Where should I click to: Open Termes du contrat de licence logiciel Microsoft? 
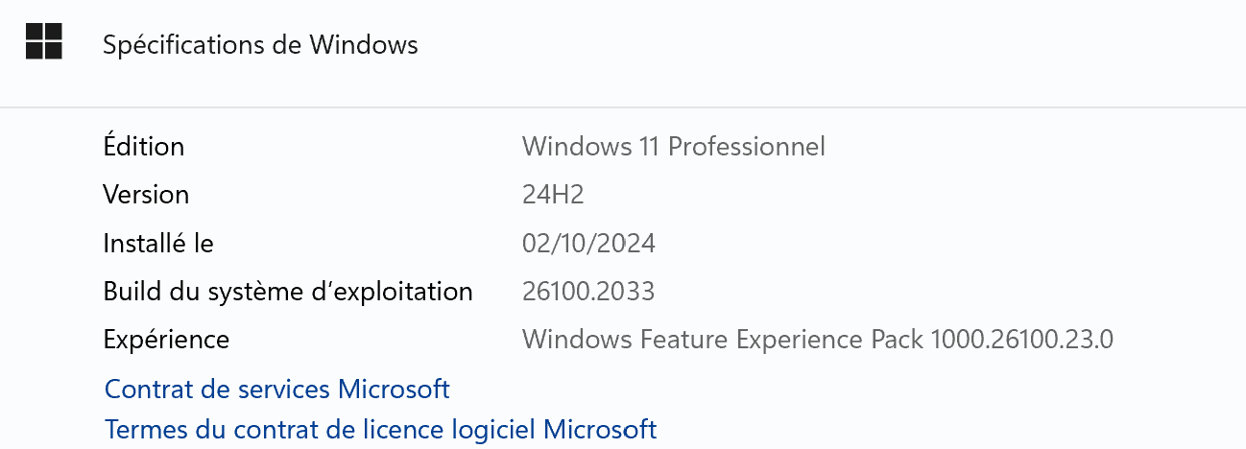click(380, 429)
